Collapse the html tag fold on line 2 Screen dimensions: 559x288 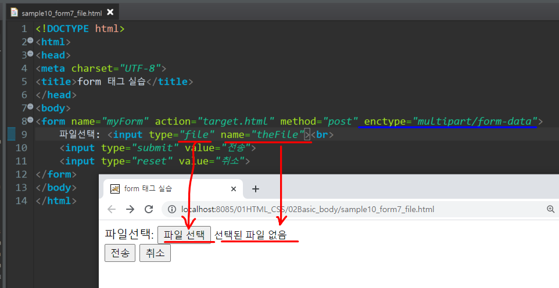click(30, 40)
